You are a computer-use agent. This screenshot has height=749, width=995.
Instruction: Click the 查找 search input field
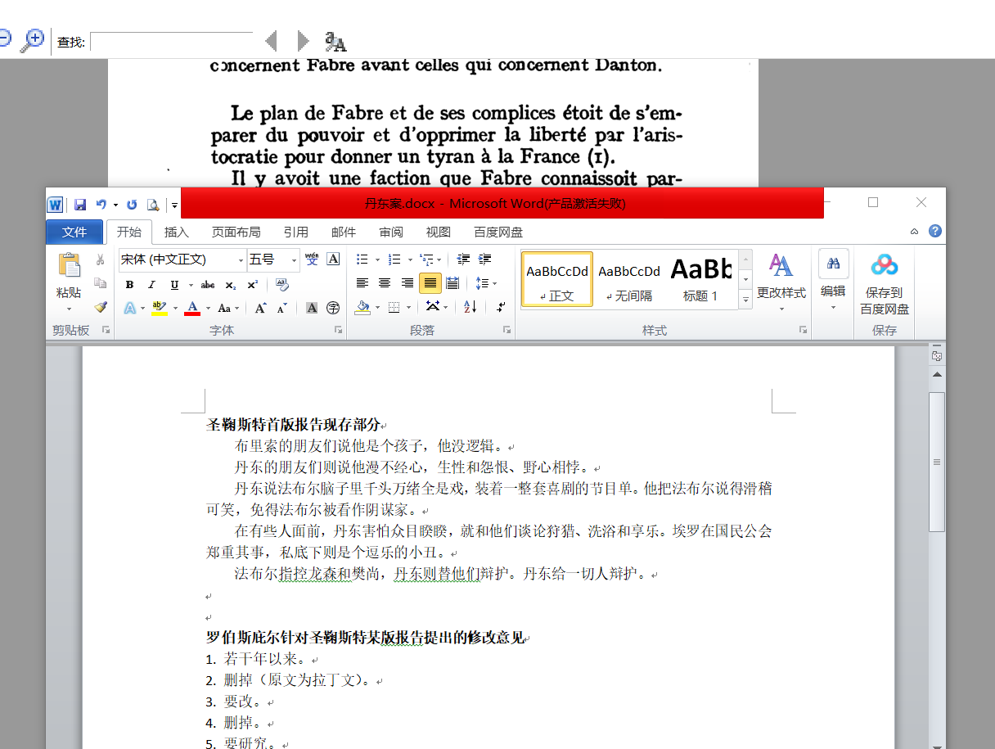pyautogui.click(x=171, y=42)
